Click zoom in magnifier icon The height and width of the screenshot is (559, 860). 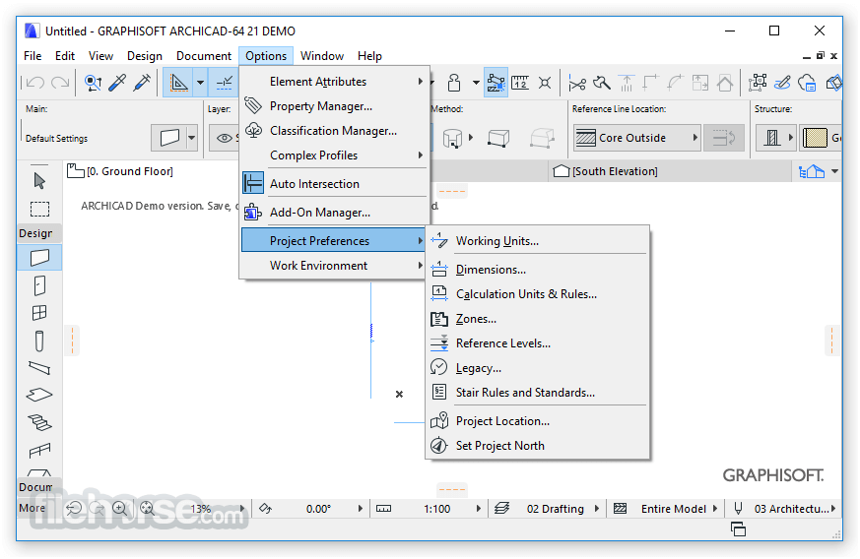tap(119, 509)
